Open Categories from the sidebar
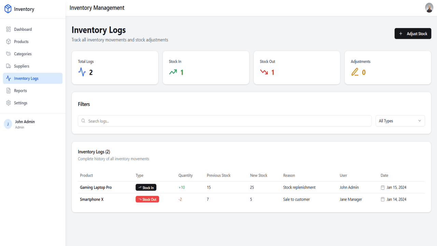437x246 pixels. click(33, 54)
